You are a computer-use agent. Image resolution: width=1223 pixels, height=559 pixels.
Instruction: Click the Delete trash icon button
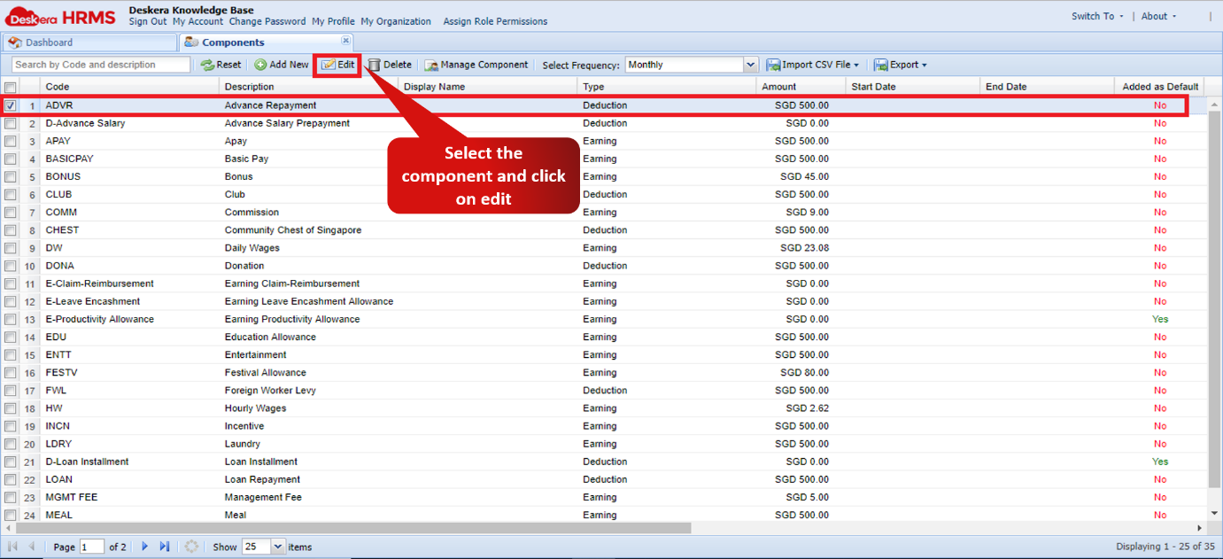point(390,65)
